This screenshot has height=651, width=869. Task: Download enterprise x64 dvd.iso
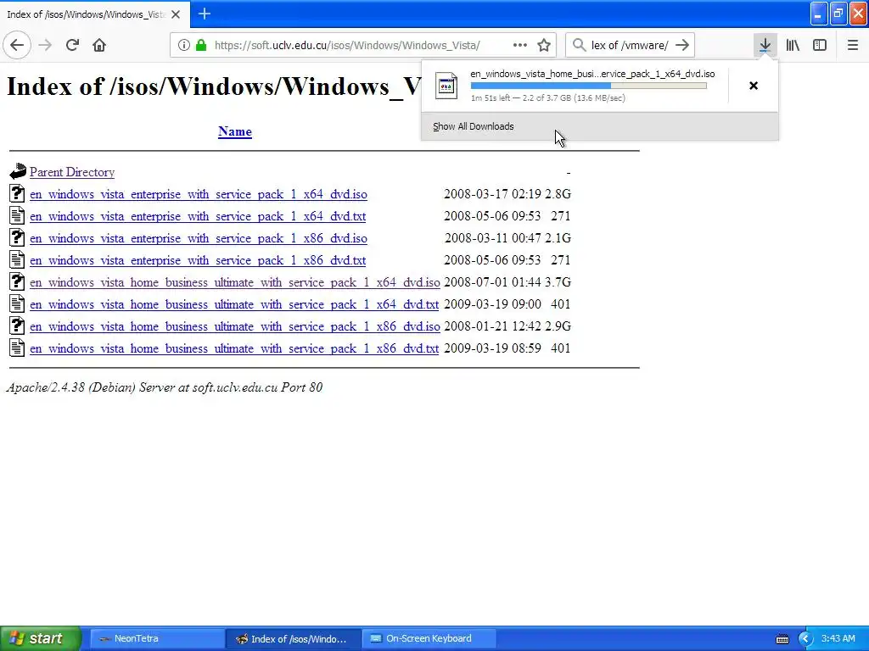point(199,194)
